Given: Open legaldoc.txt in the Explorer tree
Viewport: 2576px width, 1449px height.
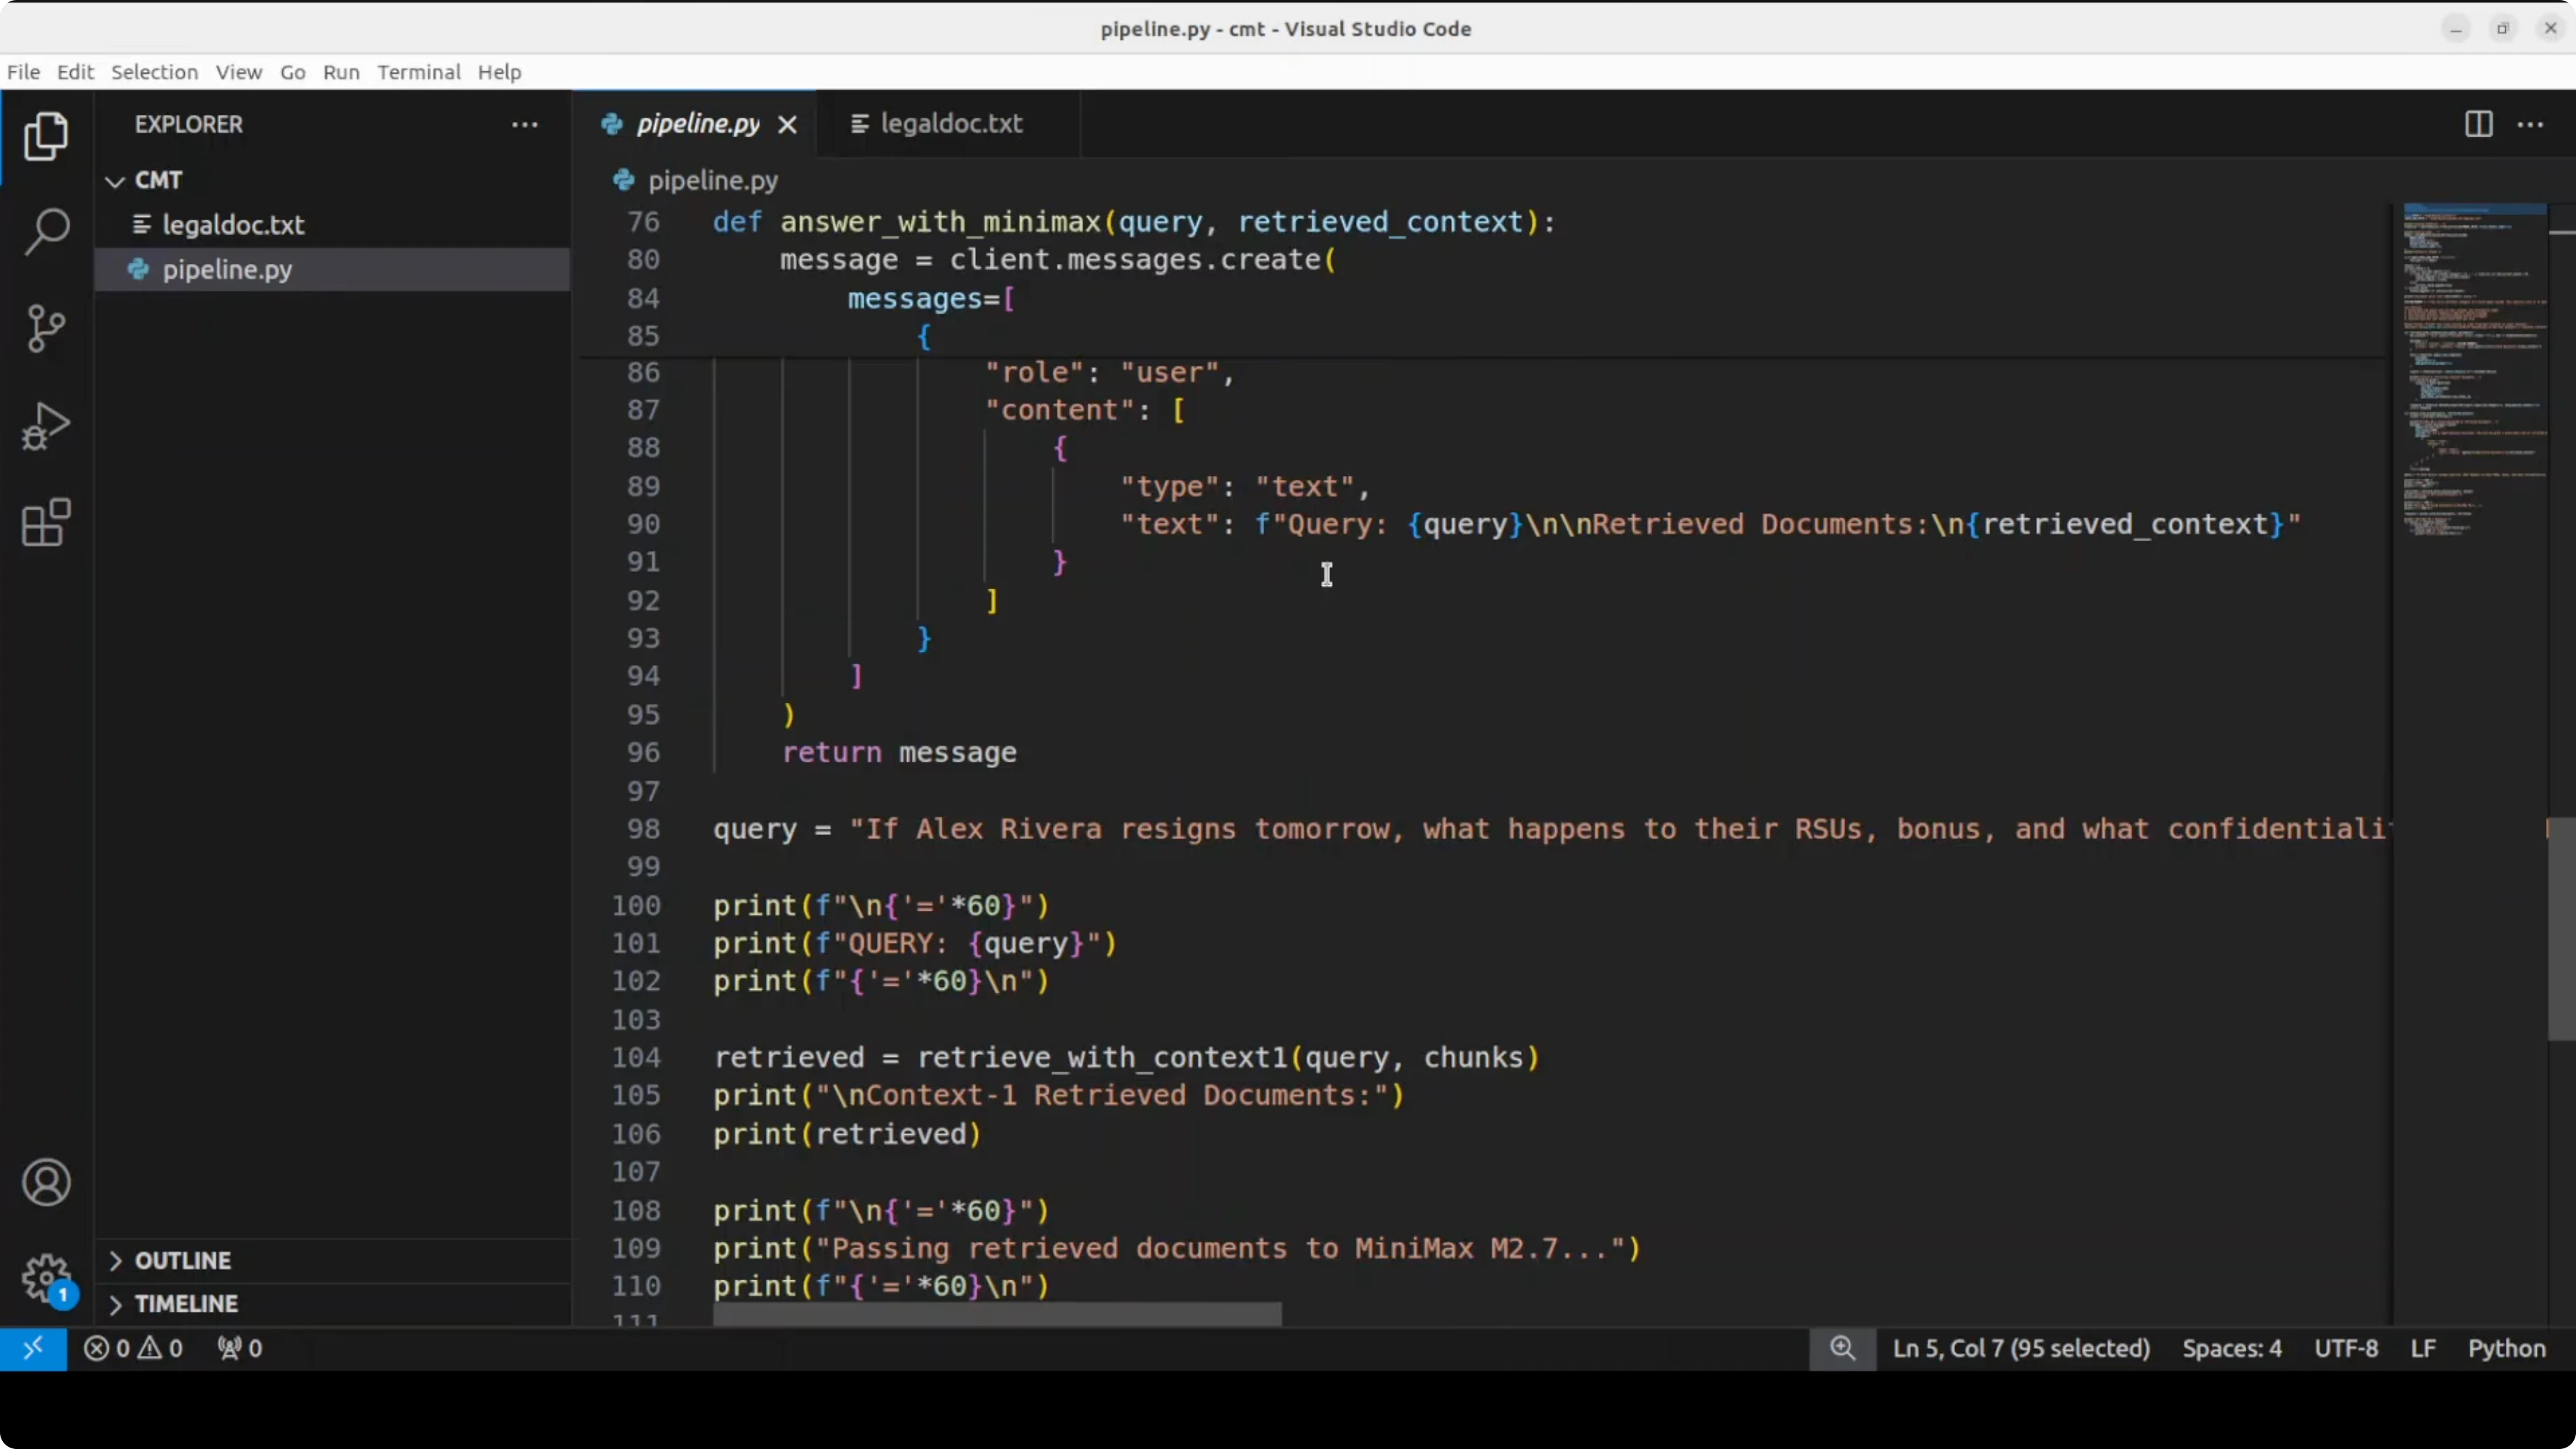Looking at the screenshot, I should 233,225.
